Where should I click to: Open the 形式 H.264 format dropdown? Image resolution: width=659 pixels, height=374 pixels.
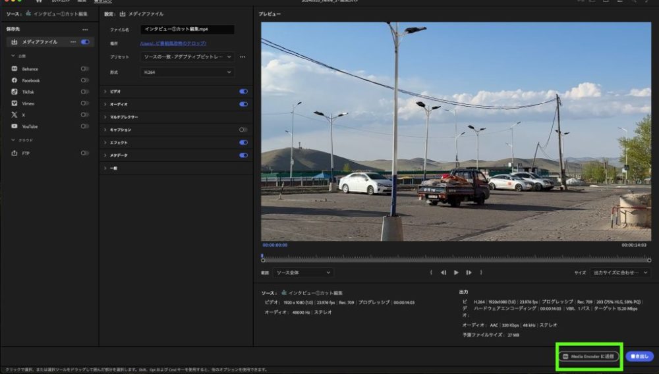pos(188,72)
